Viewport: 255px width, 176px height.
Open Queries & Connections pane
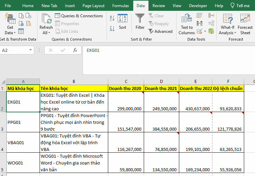tap(79, 16)
